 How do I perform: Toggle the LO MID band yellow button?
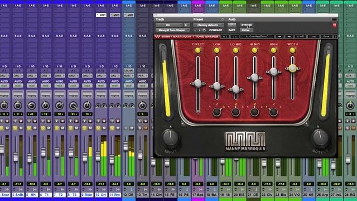(235, 50)
